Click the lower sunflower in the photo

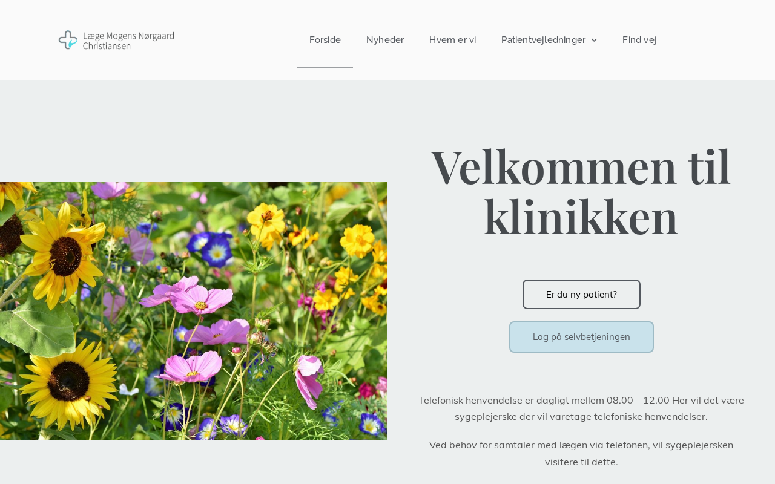[x=68, y=381]
